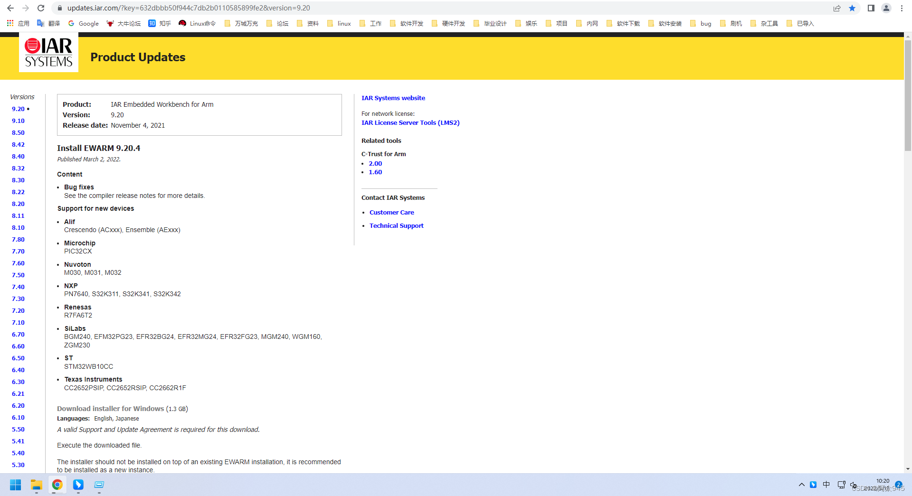Open the blue bird app in taskbar
The width and height of the screenshot is (912, 496).
78,485
